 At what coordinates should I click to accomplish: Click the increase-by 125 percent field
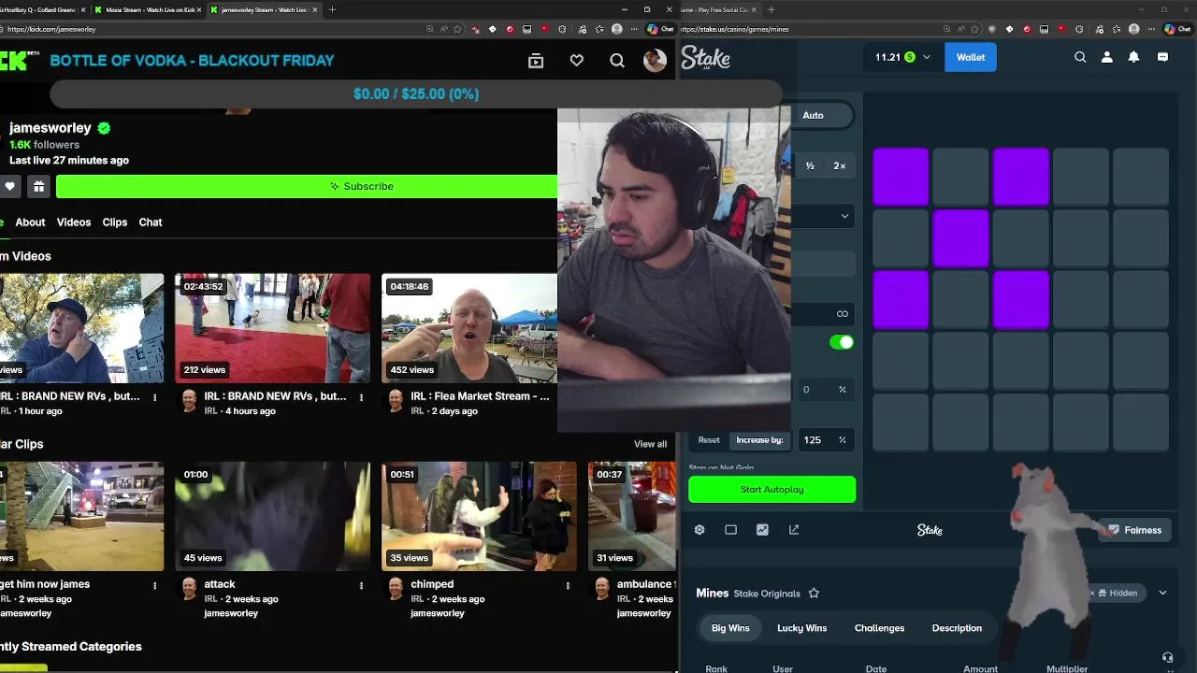[824, 440]
